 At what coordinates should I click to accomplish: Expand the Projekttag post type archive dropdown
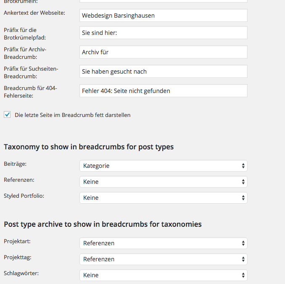[x=163, y=259]
